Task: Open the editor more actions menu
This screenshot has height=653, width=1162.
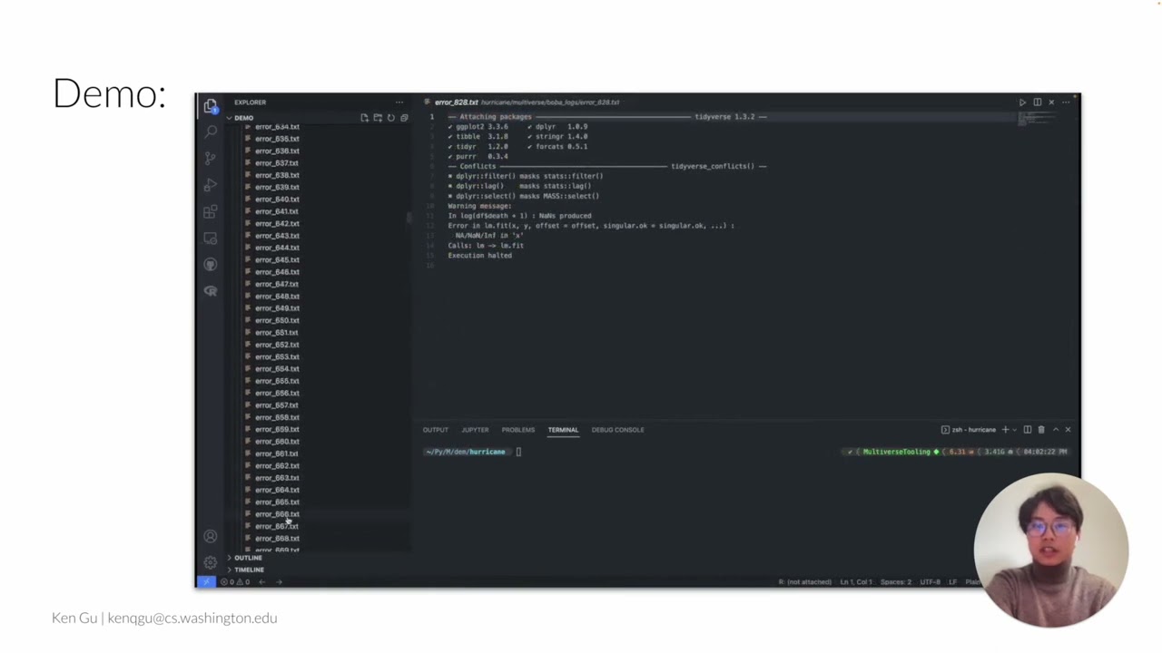Action: click(1066, 102)
